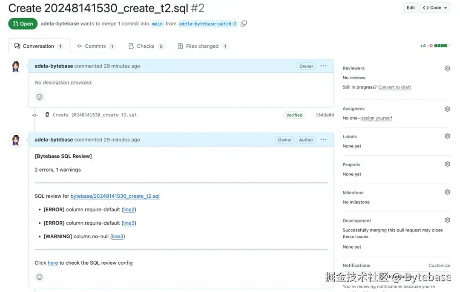Open the Checks tab

tap(146, 46)
